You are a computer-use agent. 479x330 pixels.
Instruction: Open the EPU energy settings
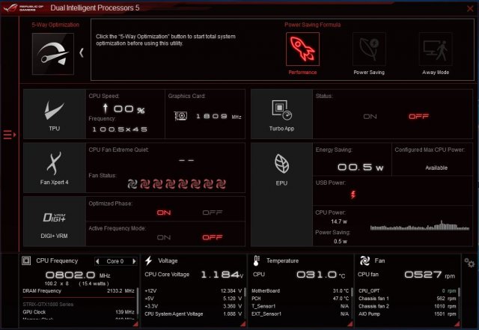tap(281, 168)
